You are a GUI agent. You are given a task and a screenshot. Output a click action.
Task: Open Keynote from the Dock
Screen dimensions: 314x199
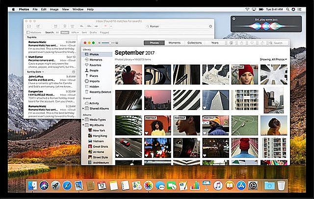(x=206, y=186)
